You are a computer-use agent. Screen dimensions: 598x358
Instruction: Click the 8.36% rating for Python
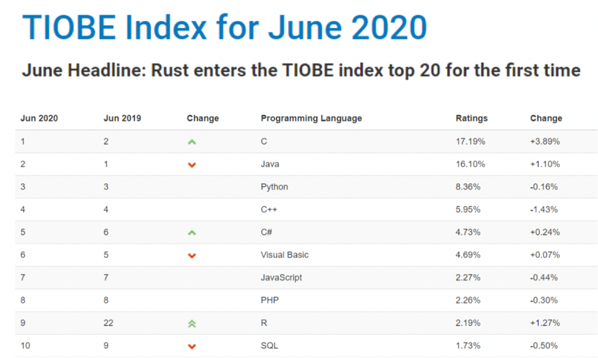468,187
